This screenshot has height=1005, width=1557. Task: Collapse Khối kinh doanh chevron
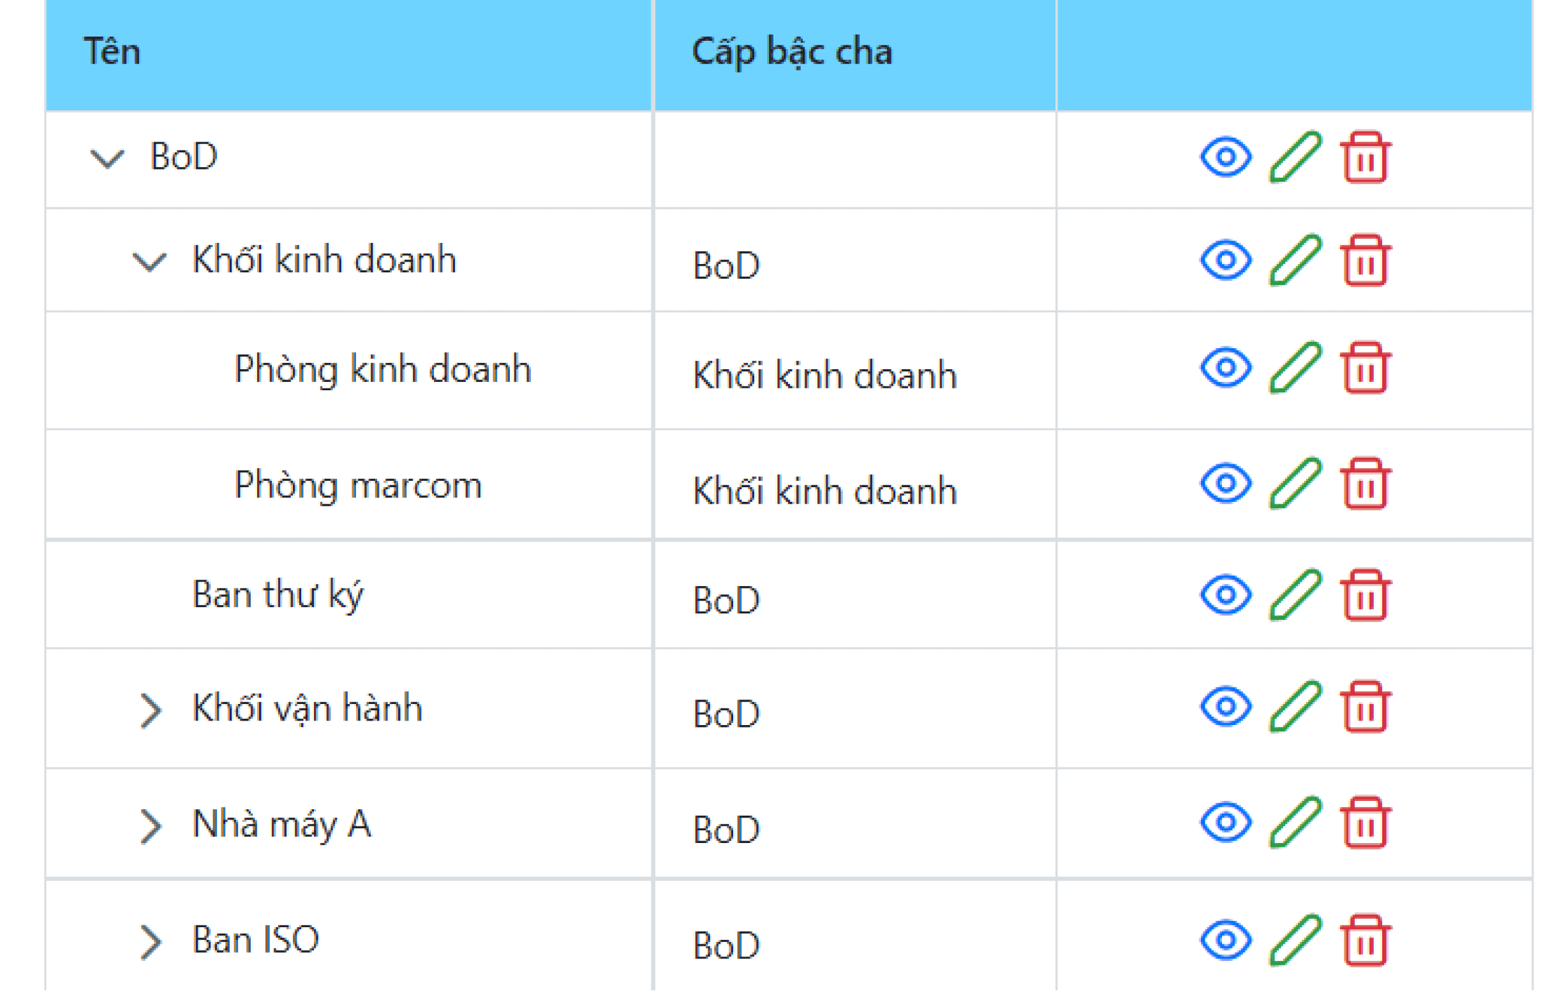click(x=149, y=262)
